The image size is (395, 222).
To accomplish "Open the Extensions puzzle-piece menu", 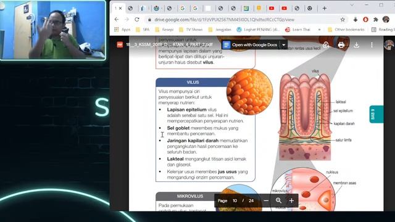I will tap(376, 19).
